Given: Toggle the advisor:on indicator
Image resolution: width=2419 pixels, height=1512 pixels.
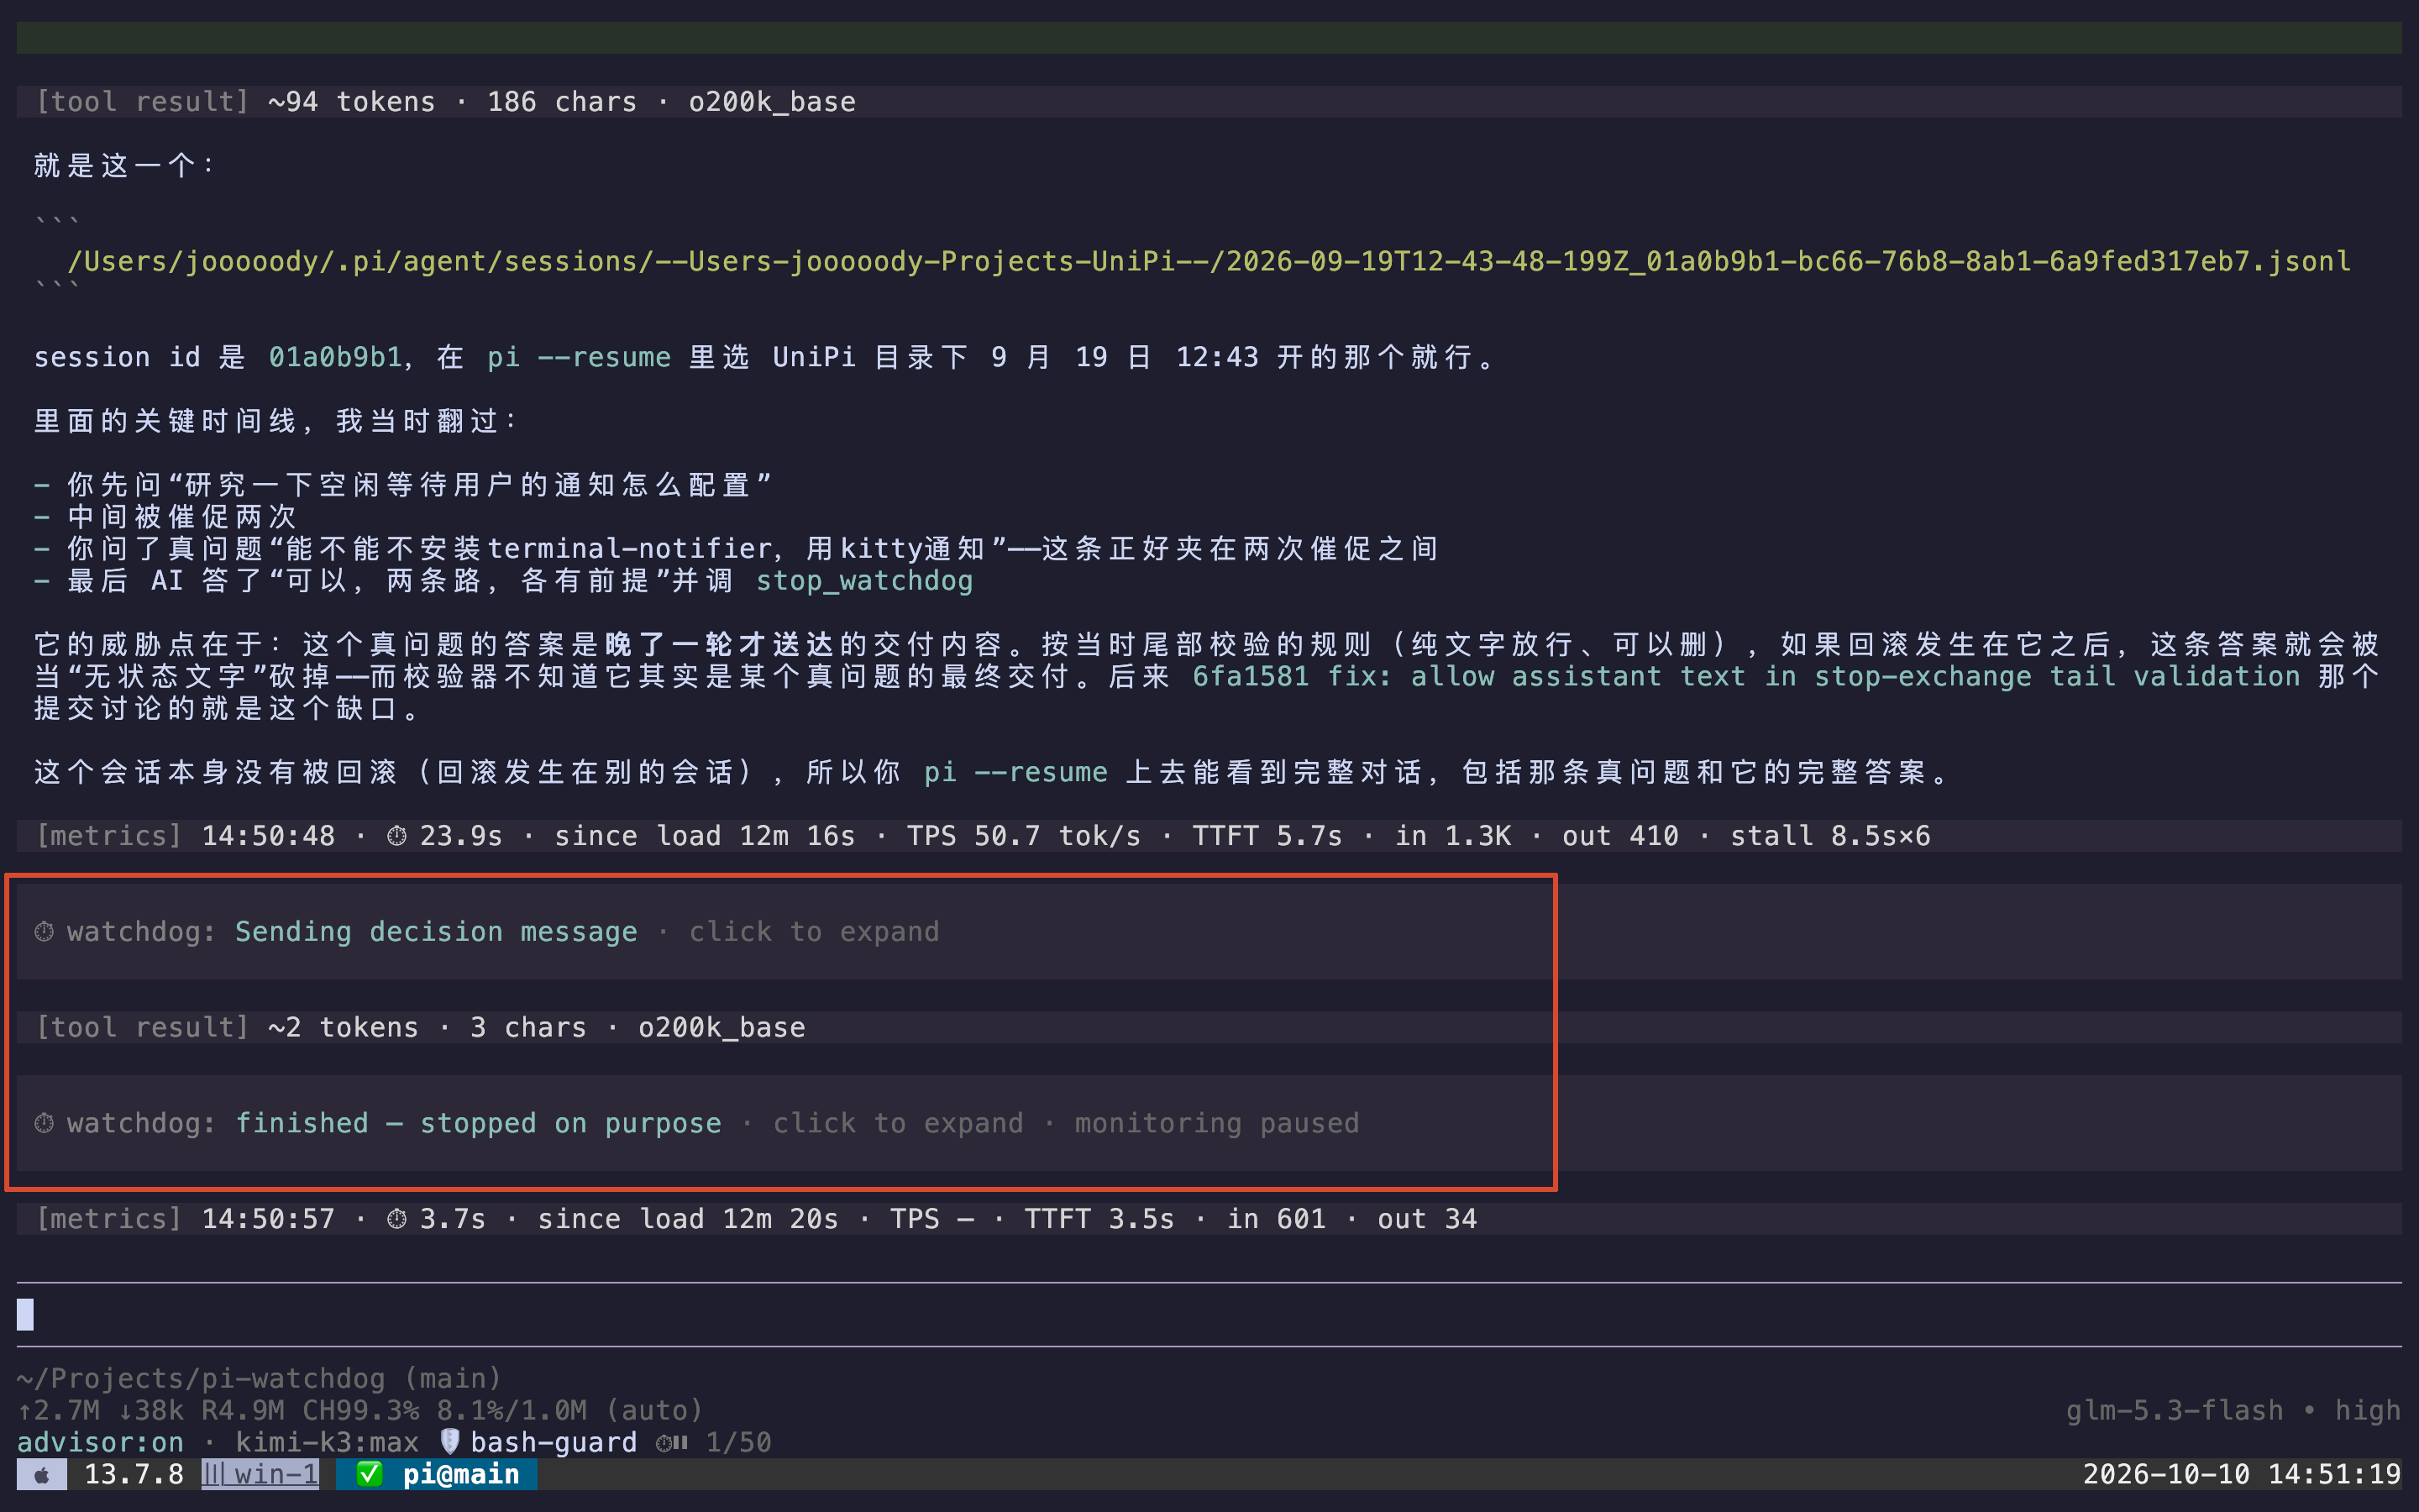Looking at the screenshot, I should click(x=100, y=1442).
